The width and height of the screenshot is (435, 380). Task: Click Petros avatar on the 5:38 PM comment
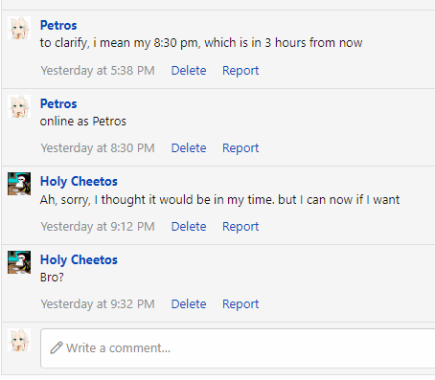click(x=19, y=28)
